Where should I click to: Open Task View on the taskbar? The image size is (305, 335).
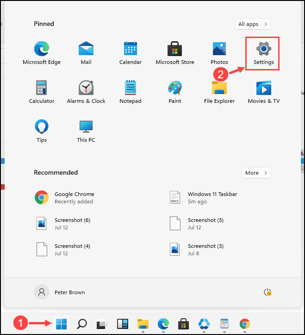102,324
